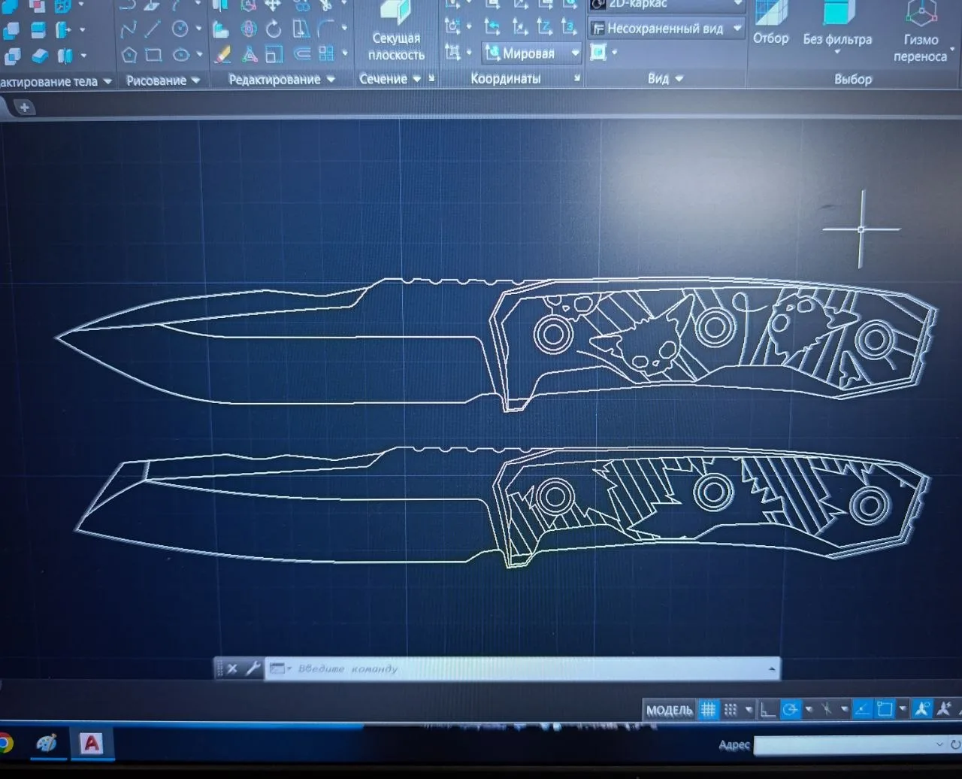Open the Мировая coordinate system dropdown

coord(533,53)
